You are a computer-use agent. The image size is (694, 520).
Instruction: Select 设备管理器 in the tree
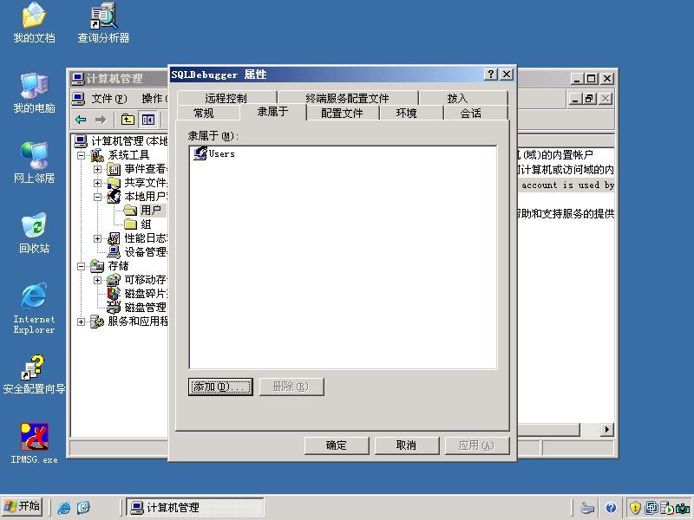pos(138,252)
